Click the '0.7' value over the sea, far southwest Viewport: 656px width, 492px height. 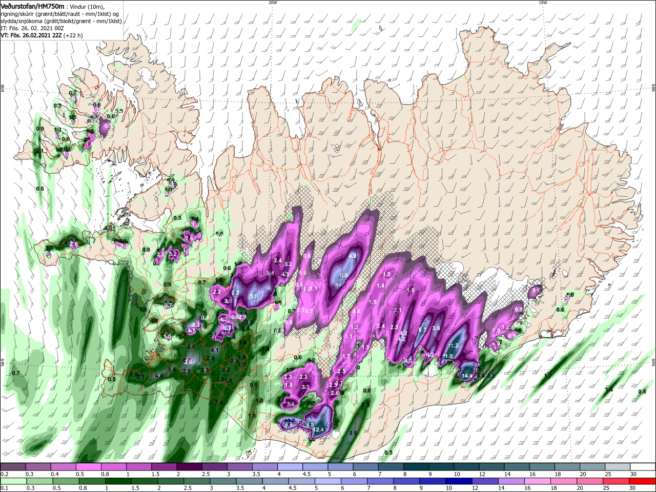point(15,373)
